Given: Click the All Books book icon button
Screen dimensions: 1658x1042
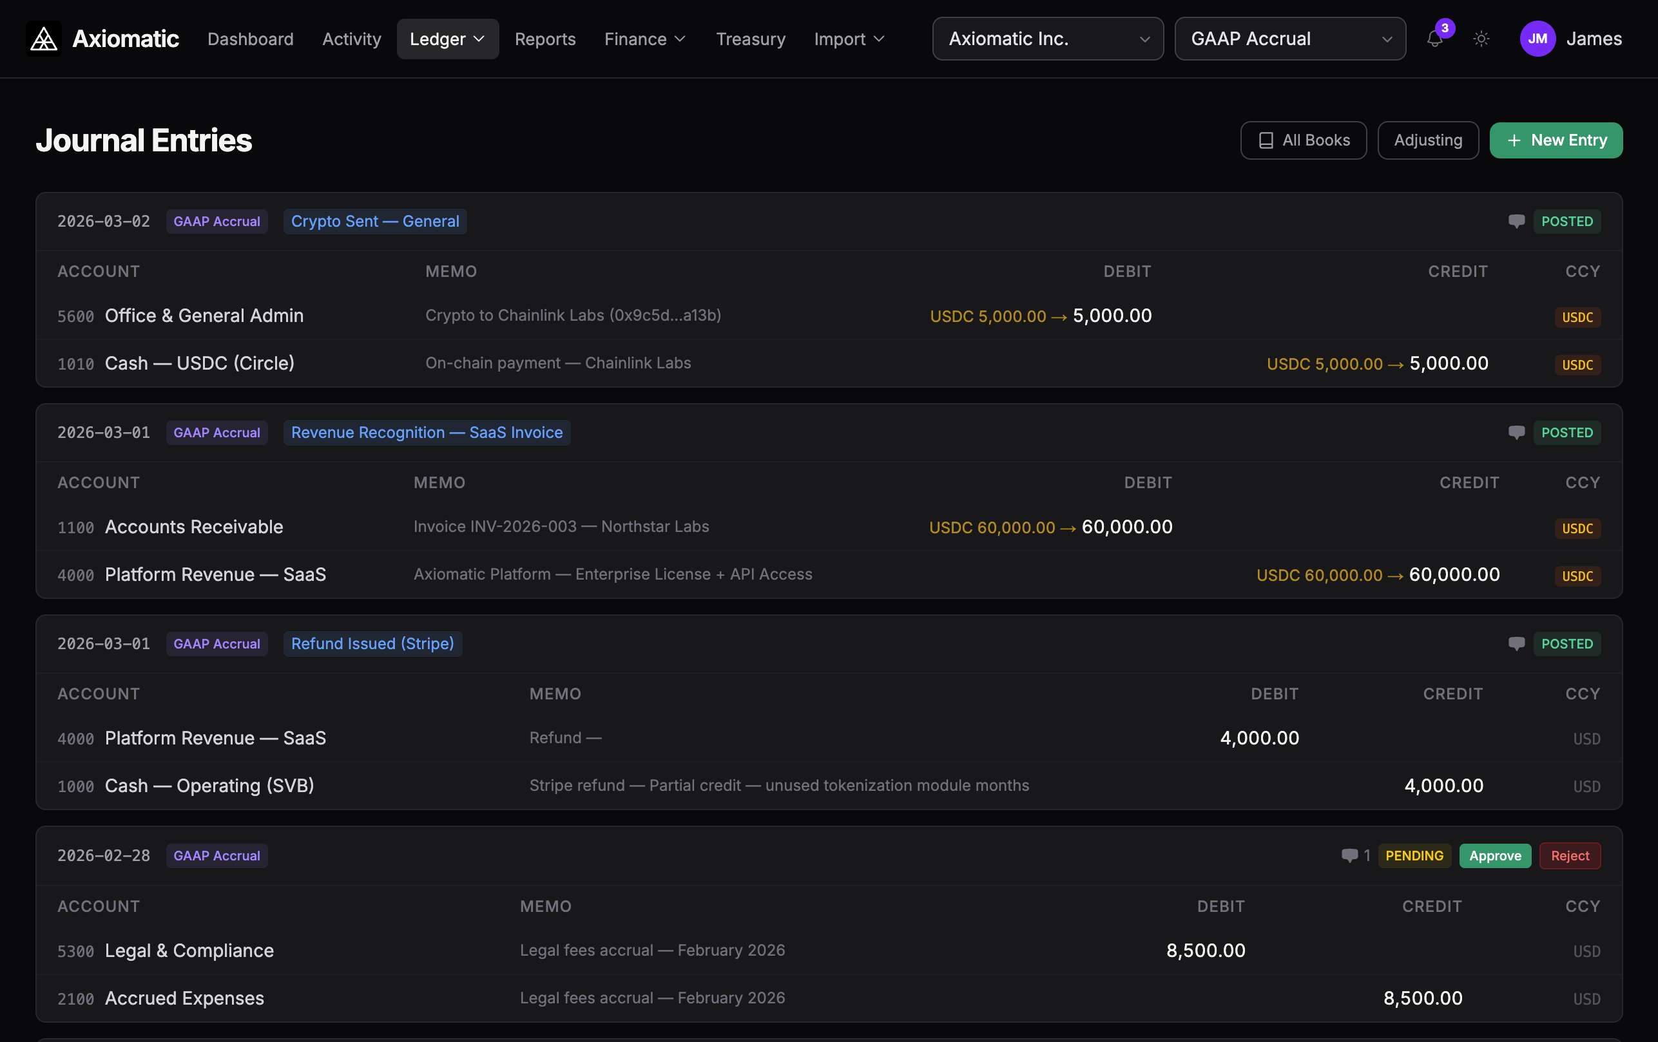Looking at the screenshot, I should (x=1303, y=140).
